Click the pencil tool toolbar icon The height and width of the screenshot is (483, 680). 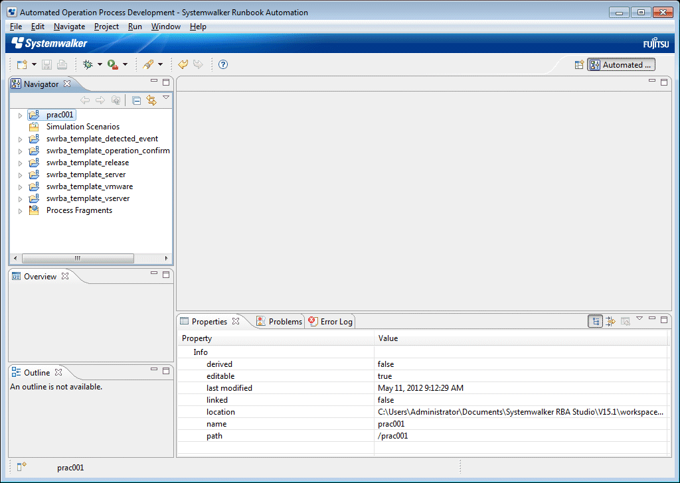click(148, 64)
